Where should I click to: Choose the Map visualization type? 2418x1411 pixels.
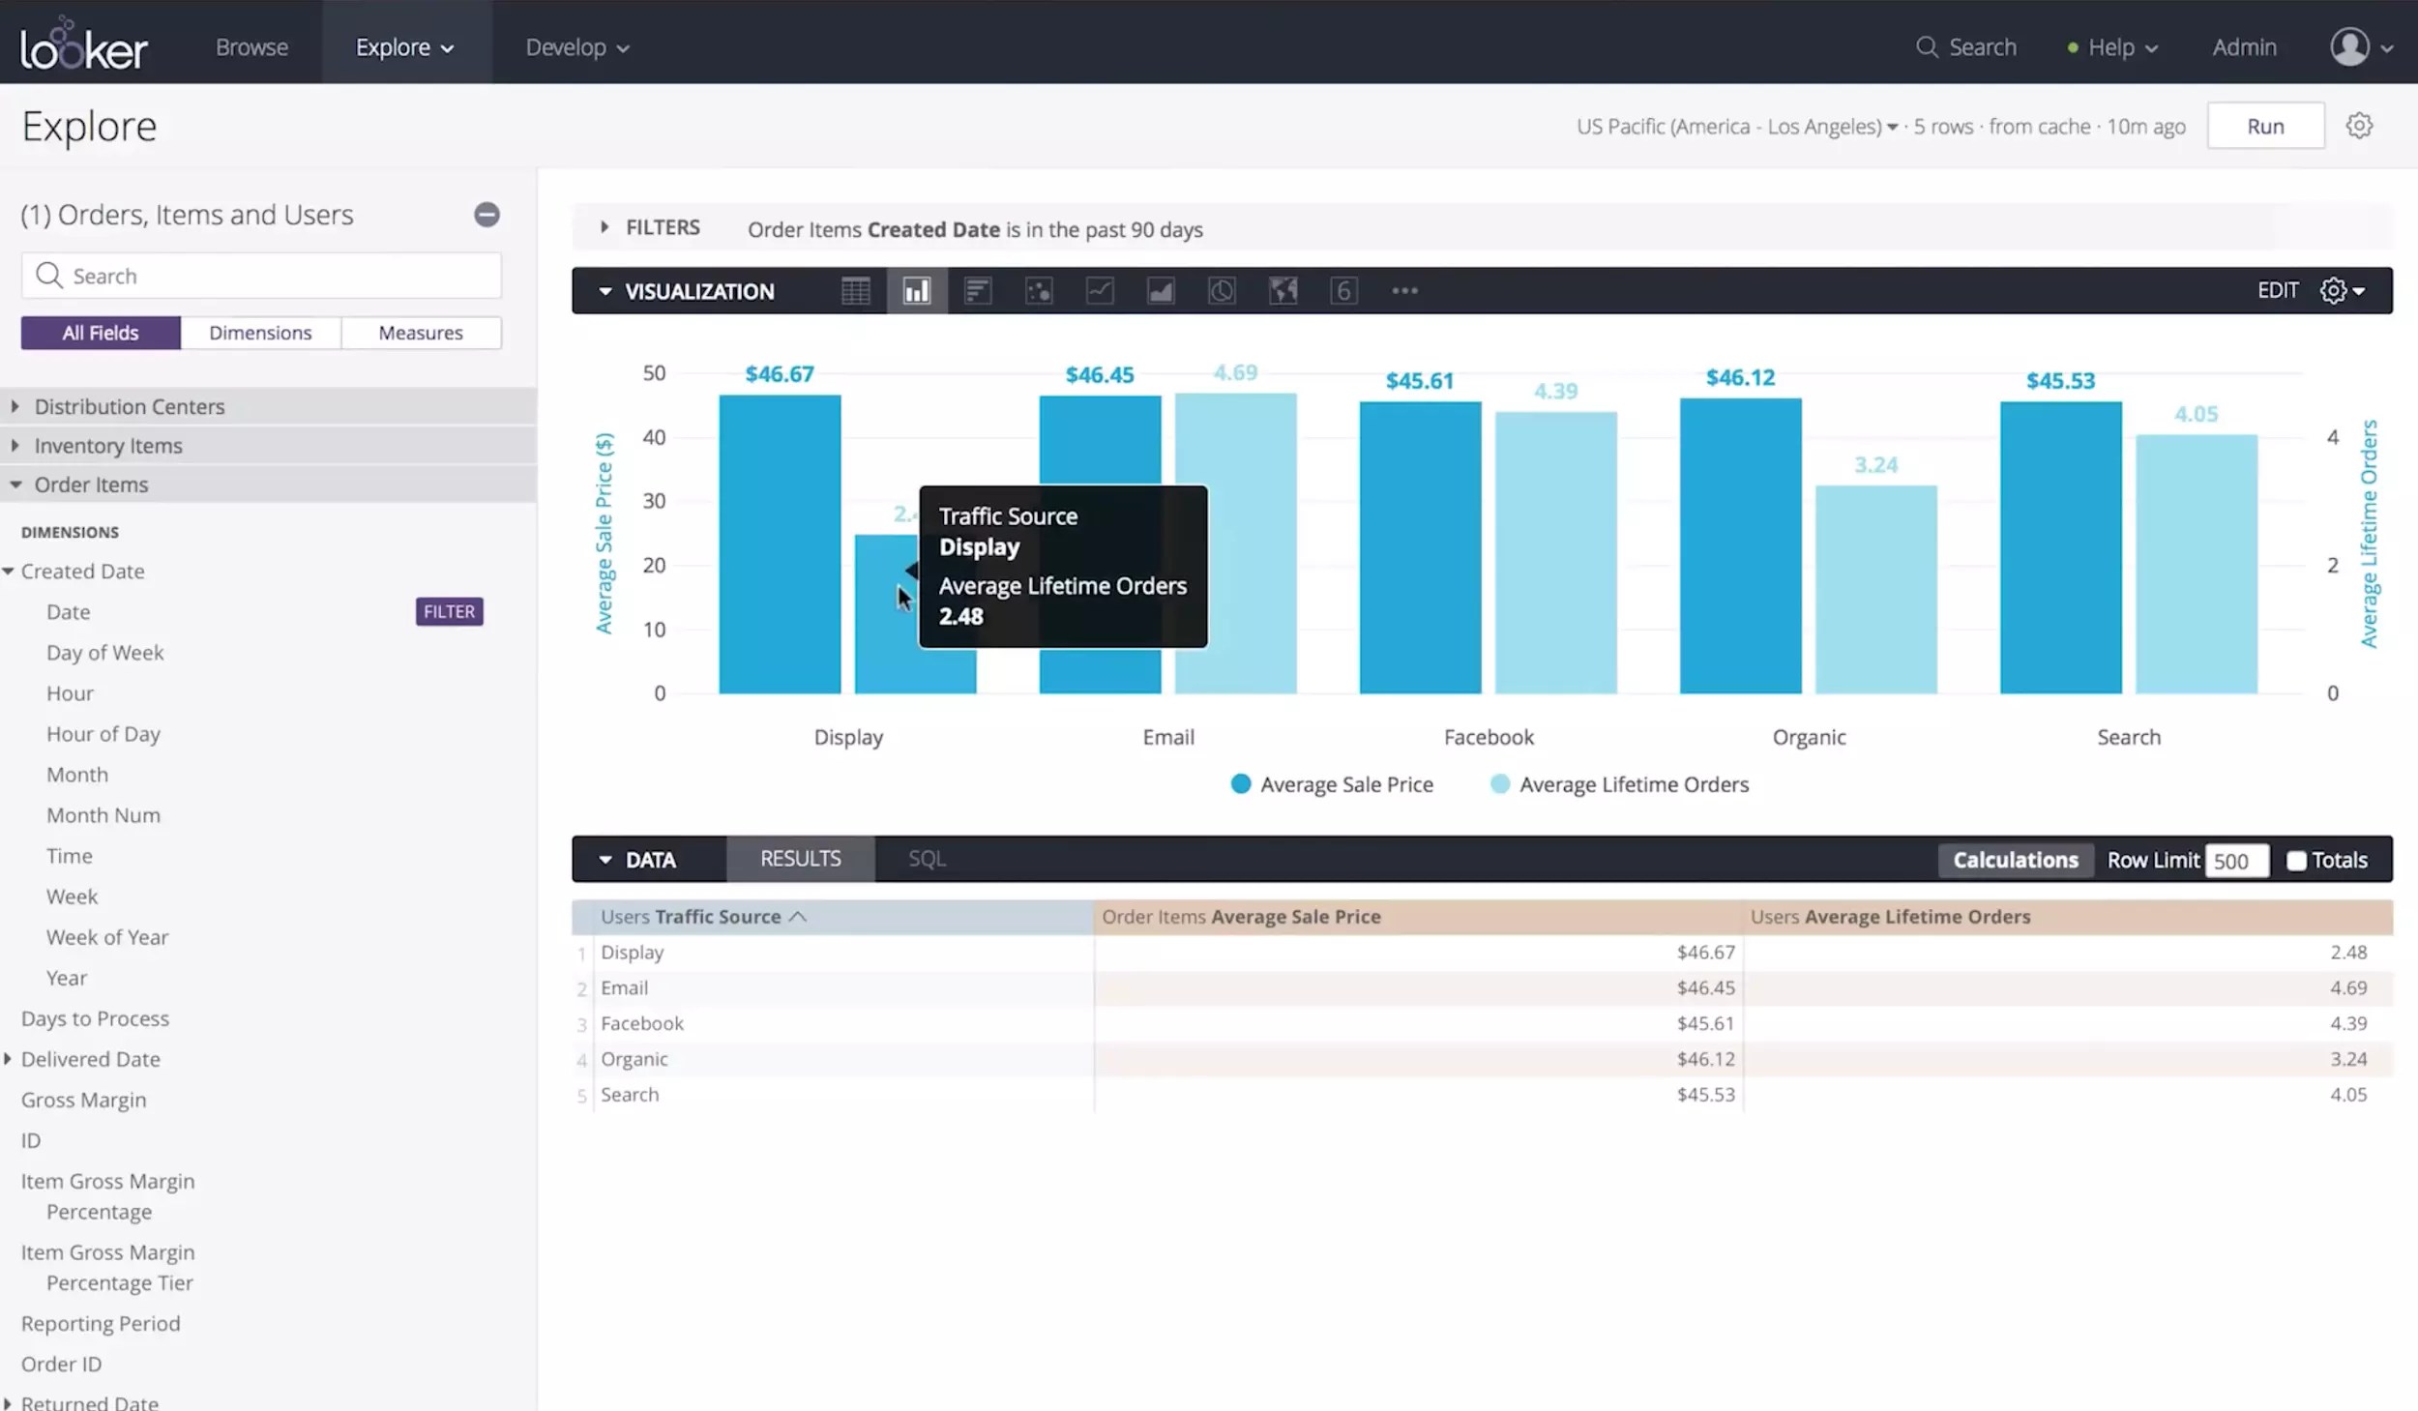coord(1282,290)
